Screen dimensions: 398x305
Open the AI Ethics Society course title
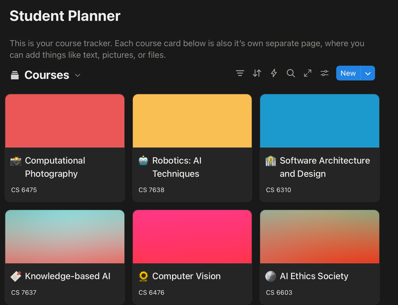(x=314, y=276)
